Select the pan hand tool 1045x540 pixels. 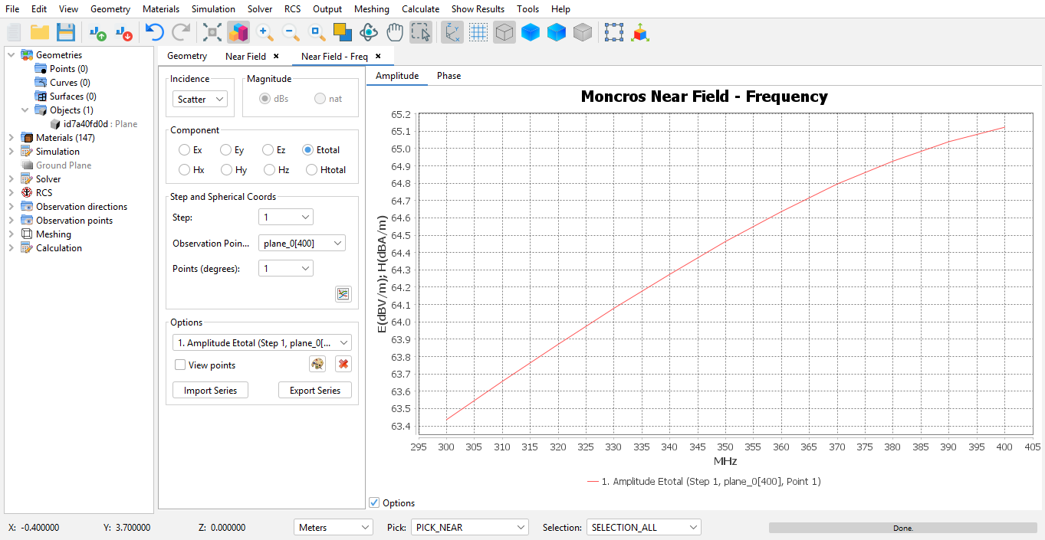point(395,32)
